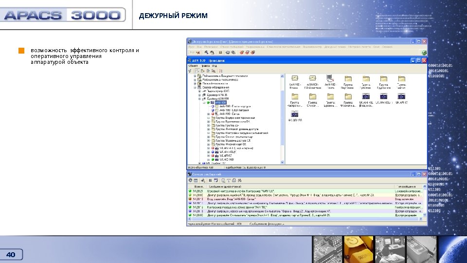The width and height of the screenshot is (467, 263).
Task: Click the first round icon in the messages toolbar
Action: pos(191,180)
